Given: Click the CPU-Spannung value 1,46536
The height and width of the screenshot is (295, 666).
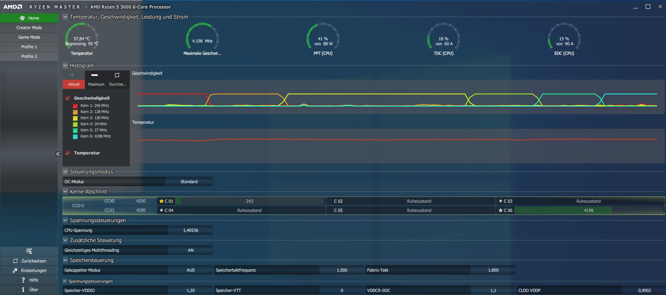Looking at the screenshot, I should 191,230.
